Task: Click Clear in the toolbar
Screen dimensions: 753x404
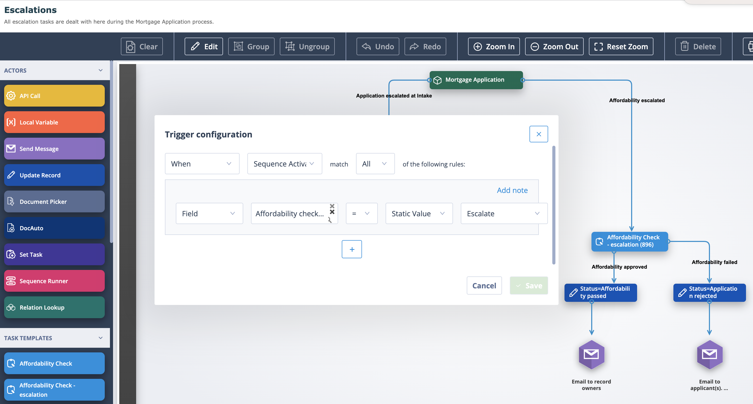Action: pyautogui.click(x=142, y=46)
